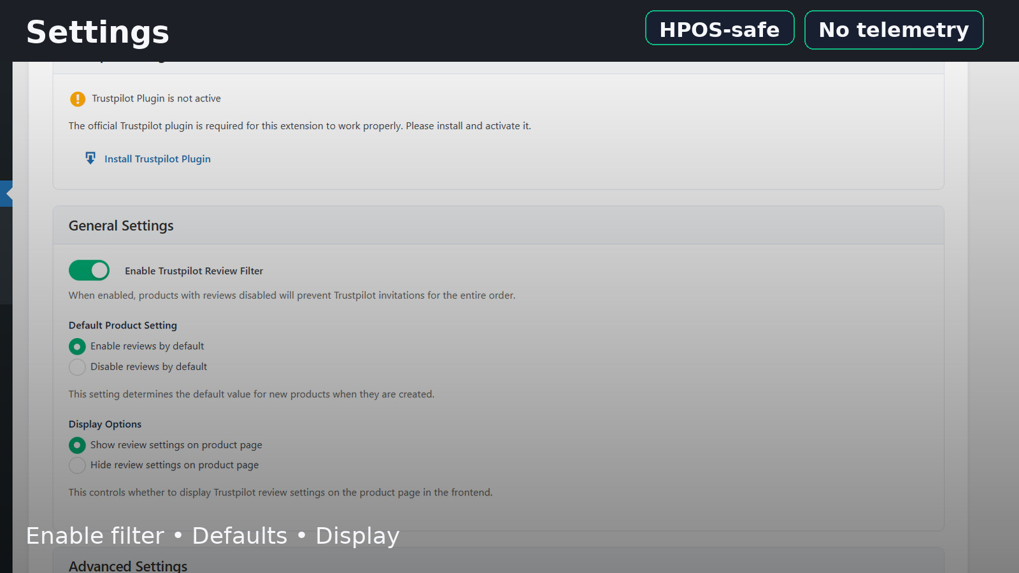Pick Hide review settings on product page
Image resolution: width=1019 pixels, height=573 pixels.
click(x=77, y=465)
